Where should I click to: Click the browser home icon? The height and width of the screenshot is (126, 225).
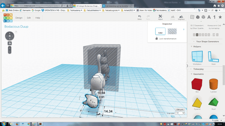click(x=215, y=6)
